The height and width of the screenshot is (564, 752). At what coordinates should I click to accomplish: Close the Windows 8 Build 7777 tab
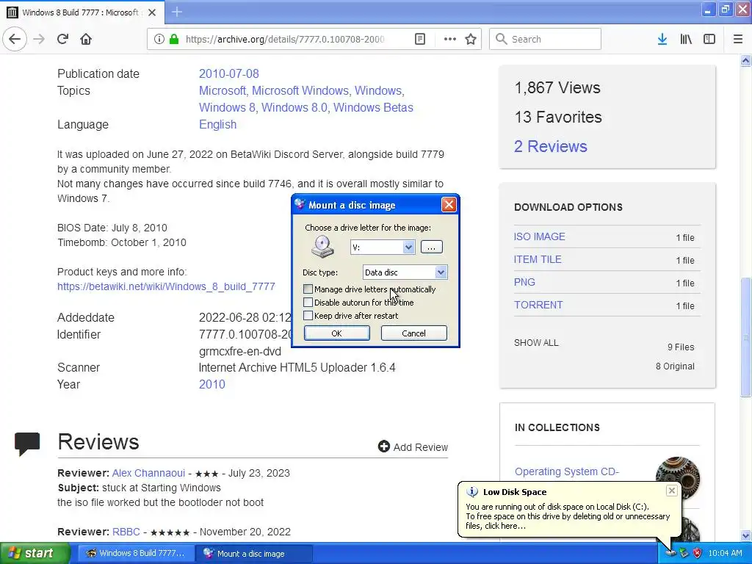click(x=152, y=12)
